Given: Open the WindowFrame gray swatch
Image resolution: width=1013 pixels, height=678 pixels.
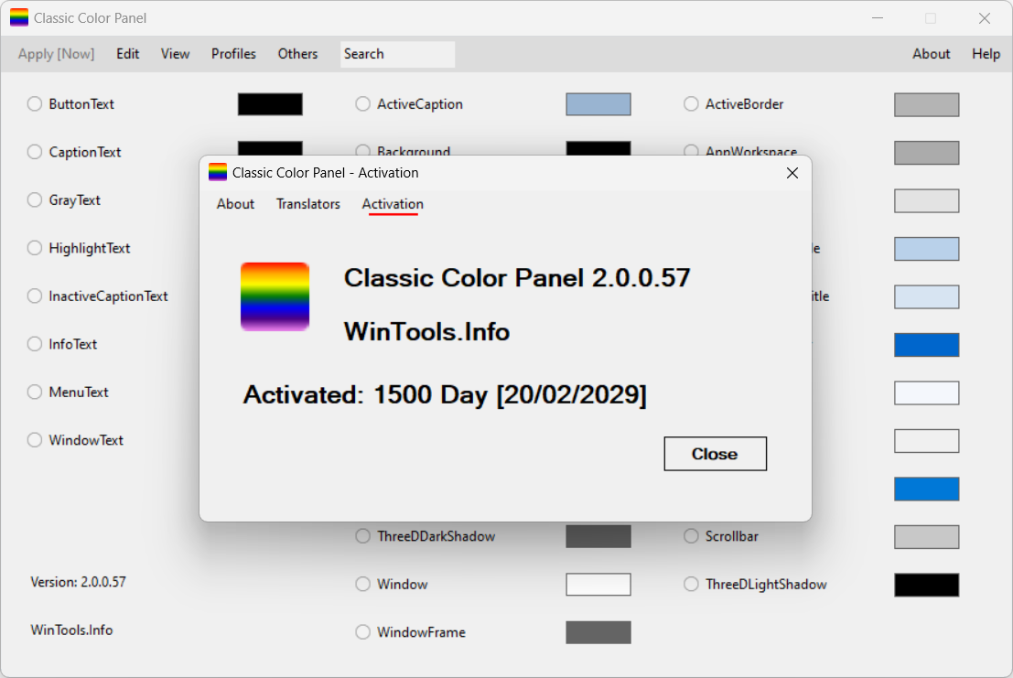Looking at the screenshot, I should tap(598, 633).
